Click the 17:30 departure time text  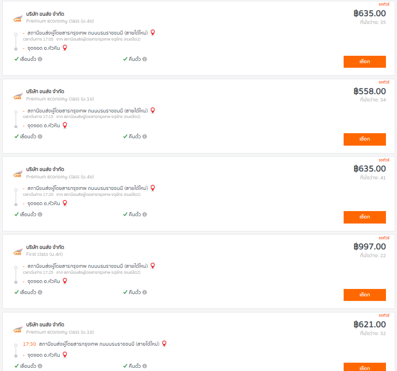29,344
